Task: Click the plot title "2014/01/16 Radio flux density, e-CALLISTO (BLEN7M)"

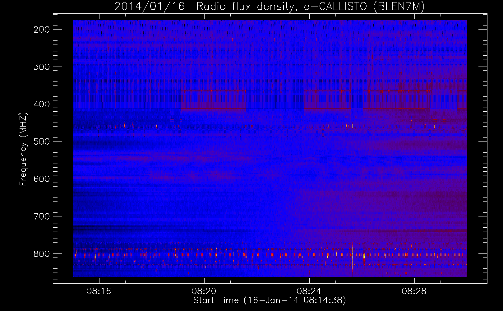Action: [x=270, y=7]
